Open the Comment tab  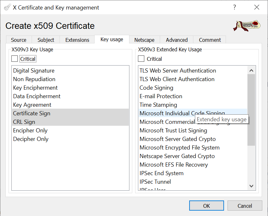(210, 40)
